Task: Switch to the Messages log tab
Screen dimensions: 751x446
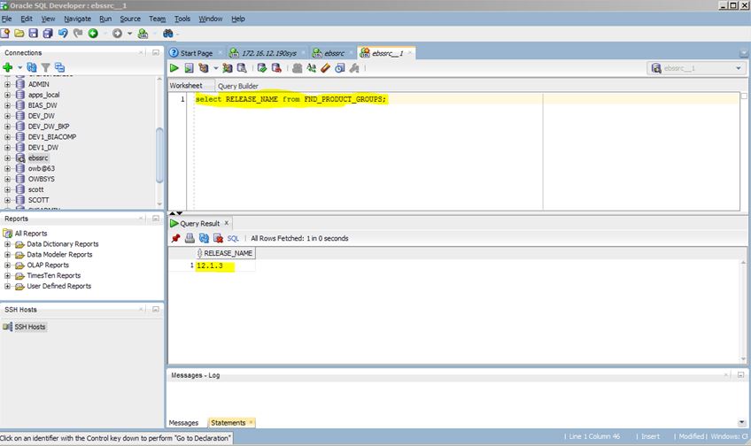Action: click(x=183, y=423)
